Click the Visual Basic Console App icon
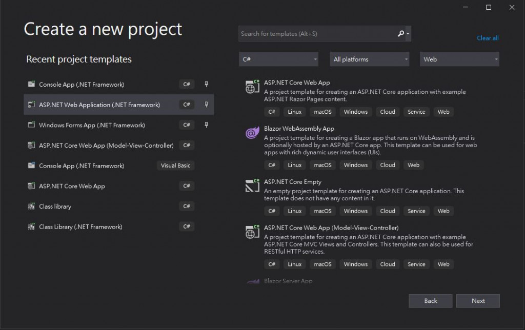 [32, 166]
